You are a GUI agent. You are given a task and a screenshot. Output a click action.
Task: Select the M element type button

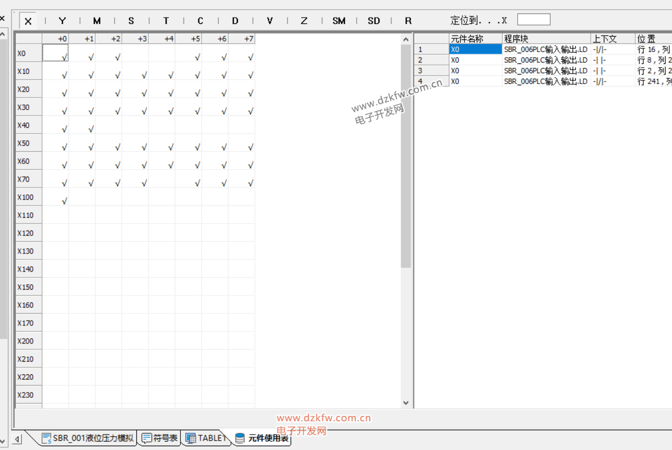pos(97,21)
